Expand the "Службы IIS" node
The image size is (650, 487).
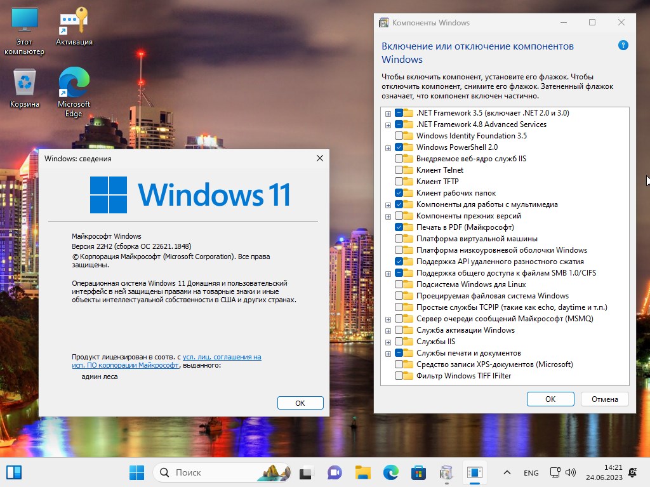point(388,341)
